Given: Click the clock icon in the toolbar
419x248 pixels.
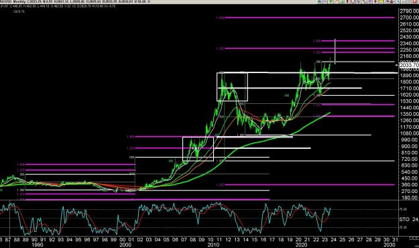Looking at the screenshot, I should pos(353,1).
